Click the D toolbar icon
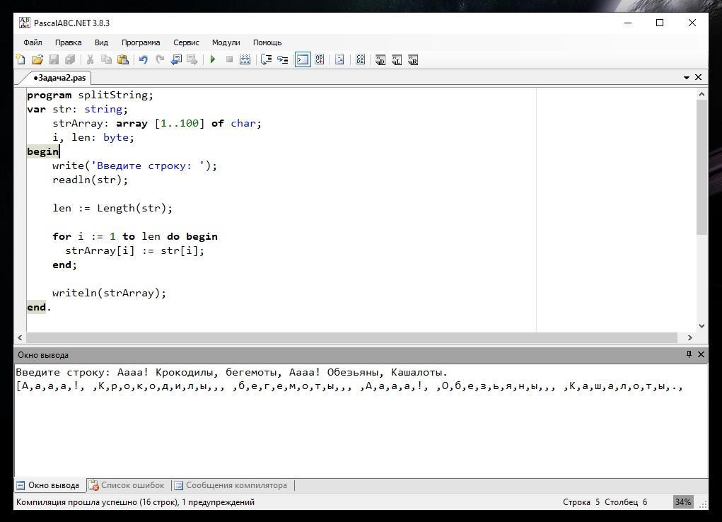Screen dimensions: 722x522 [380, 60]
